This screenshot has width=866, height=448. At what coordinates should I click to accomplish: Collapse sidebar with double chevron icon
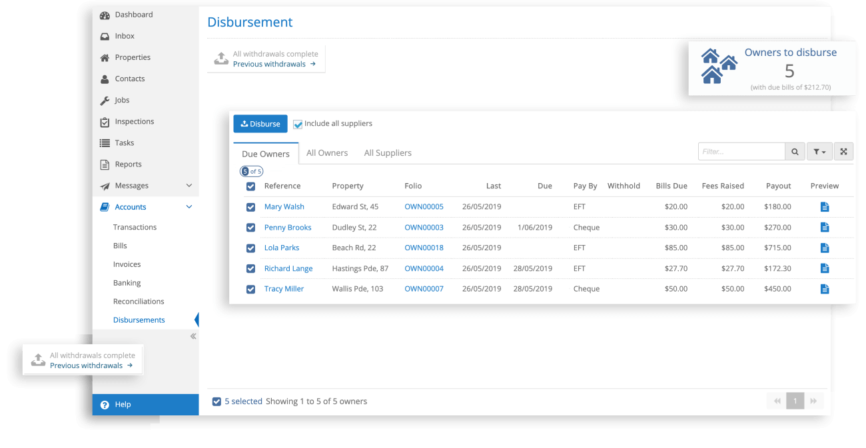pos(193,336)
